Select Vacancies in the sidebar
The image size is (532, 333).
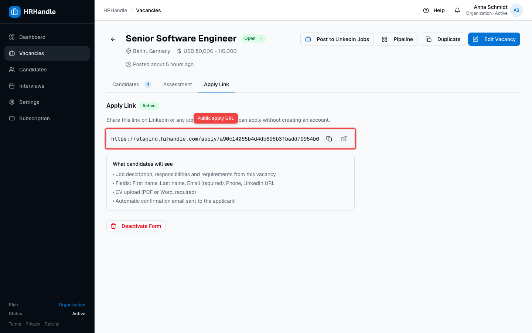coord(47,53)
